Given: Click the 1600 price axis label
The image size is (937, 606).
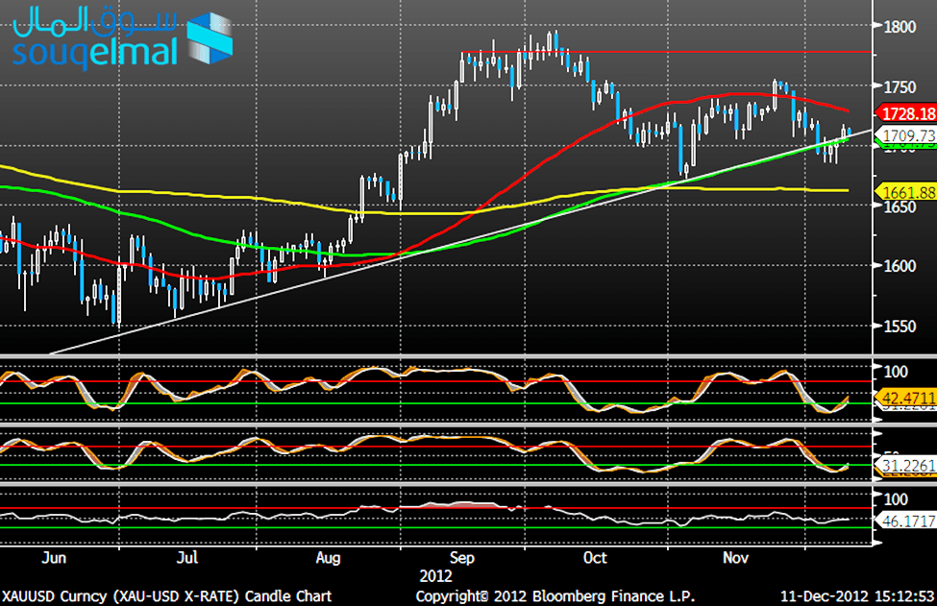Looking at the screenshot, I should pyautogui.click(x=900, y=266).
